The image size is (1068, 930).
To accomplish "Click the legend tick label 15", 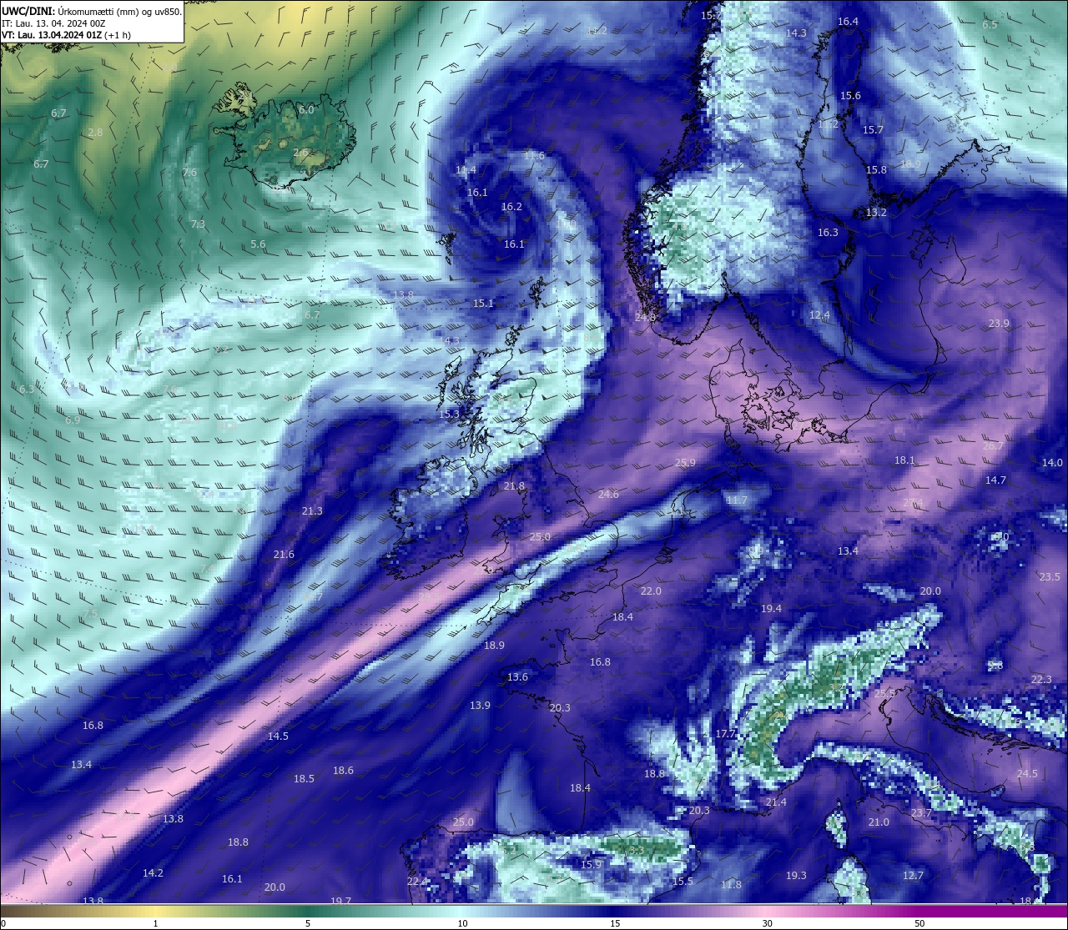I will pos(615,923).
